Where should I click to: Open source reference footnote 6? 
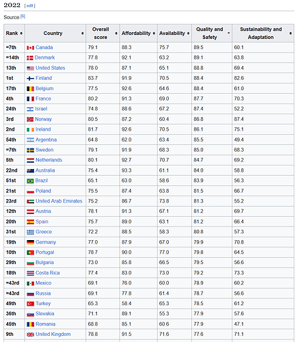click(x=23, y=16)
